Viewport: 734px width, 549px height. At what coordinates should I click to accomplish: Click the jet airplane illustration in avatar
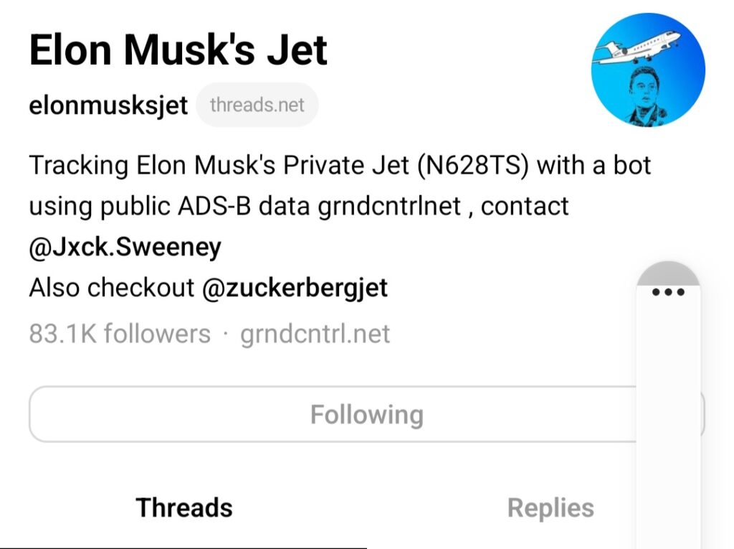pos(637,47)
